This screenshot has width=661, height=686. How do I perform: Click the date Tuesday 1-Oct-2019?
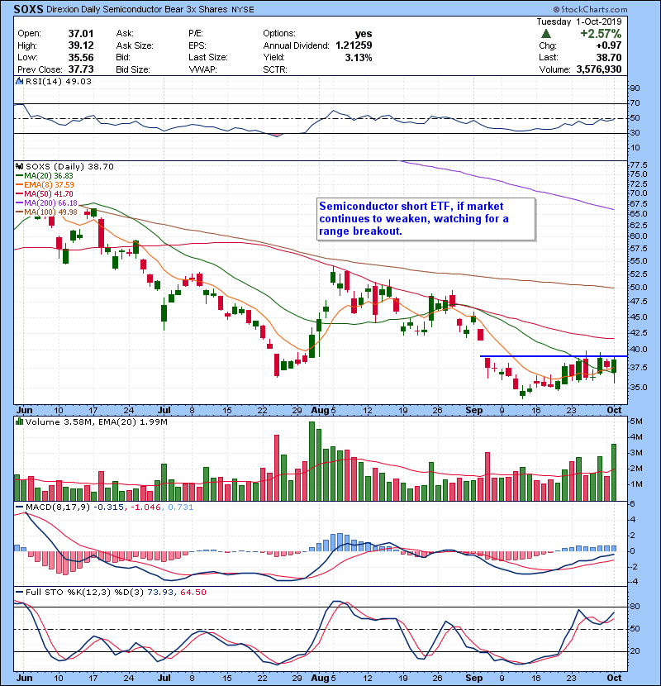click(x=578, y=21)
